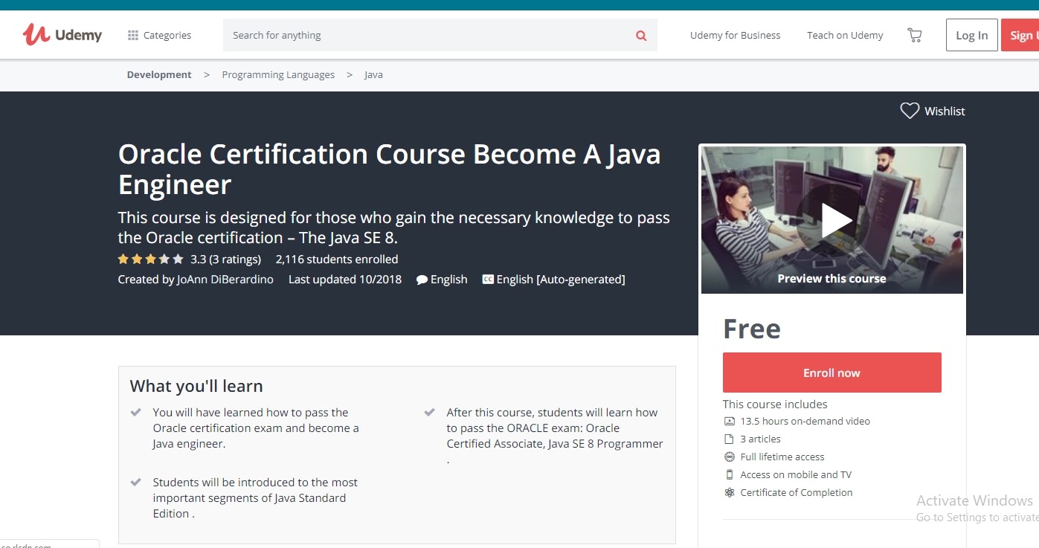1039x548 pixels.
Task: Open Udemy for Business link
Action: pyautogui.click(x=735, y=35)
